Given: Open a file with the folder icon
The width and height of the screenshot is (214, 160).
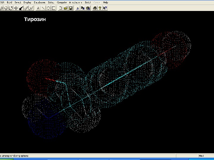Looking at the screenshot, I should [65, 8].
